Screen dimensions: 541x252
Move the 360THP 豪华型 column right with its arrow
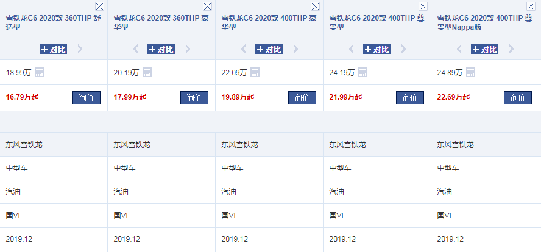click(188, 49)
